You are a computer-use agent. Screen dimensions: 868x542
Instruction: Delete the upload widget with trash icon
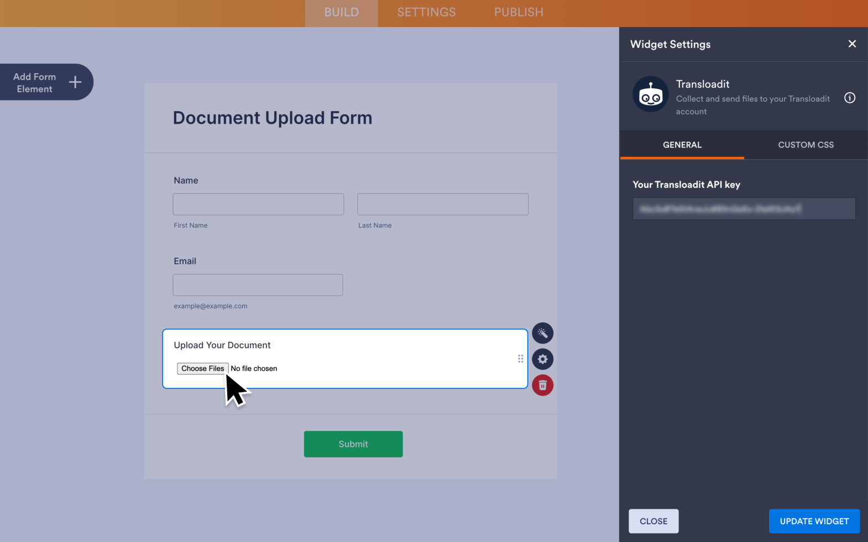(542, 385)
